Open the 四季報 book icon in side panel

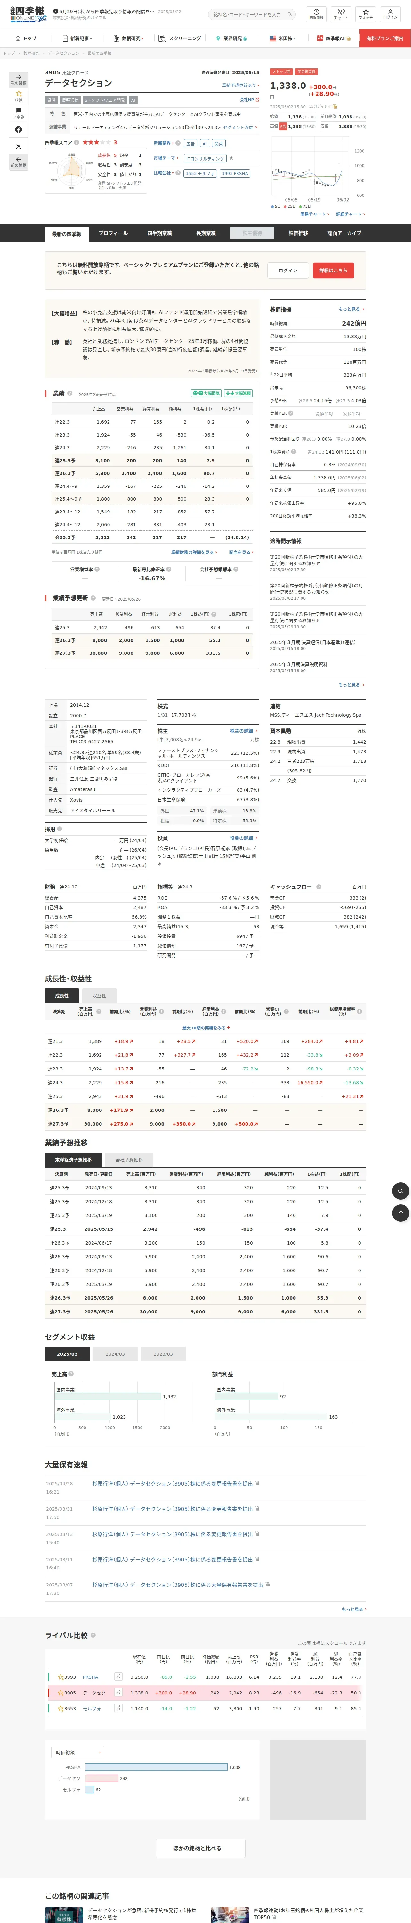point(19,113)
